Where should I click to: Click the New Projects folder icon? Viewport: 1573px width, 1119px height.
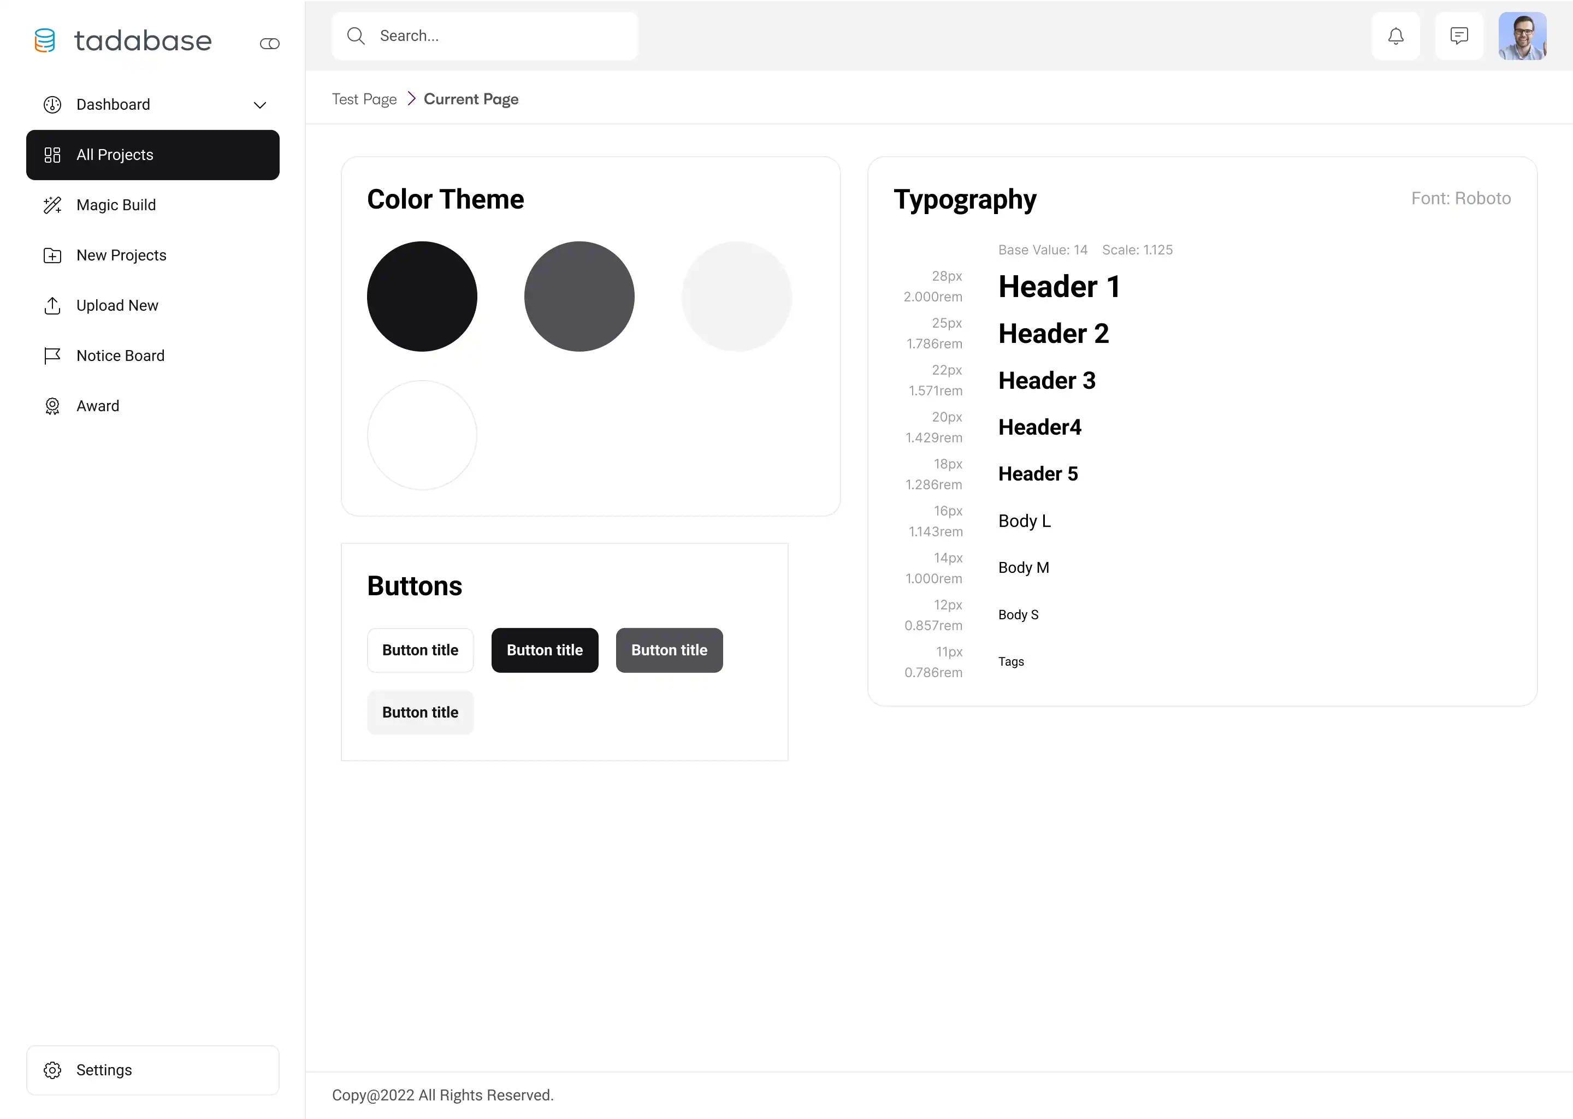(x=53, y=255)
